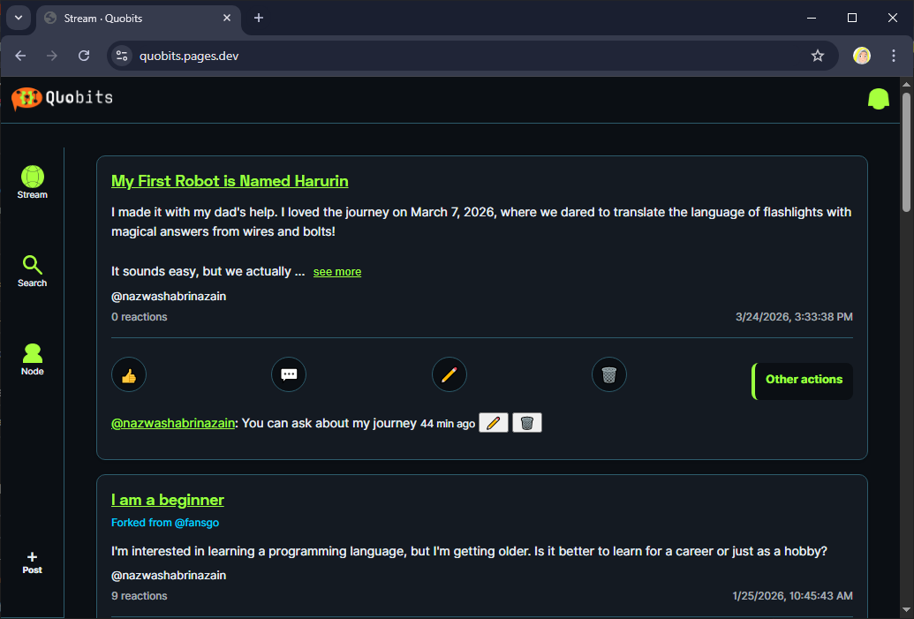Like the Harurin robot post with thumbs-up

[129, 374]
